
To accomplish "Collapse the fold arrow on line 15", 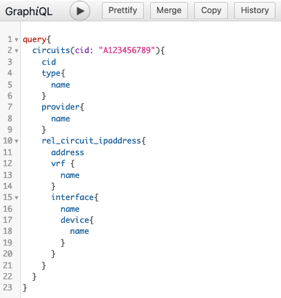I will pyautogui.click(x=17, y=198).
